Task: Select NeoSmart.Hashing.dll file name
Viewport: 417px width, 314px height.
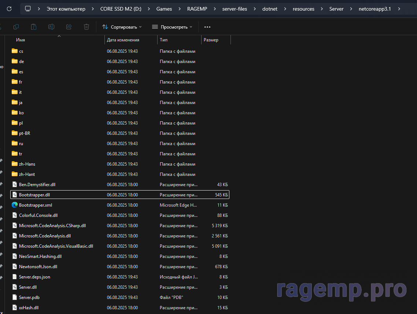Action: pyautogui.click(x=40, y=256)
